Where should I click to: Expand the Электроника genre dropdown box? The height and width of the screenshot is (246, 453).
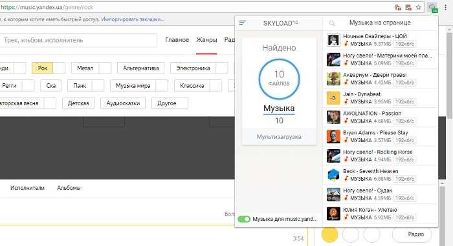coord(222,68)
